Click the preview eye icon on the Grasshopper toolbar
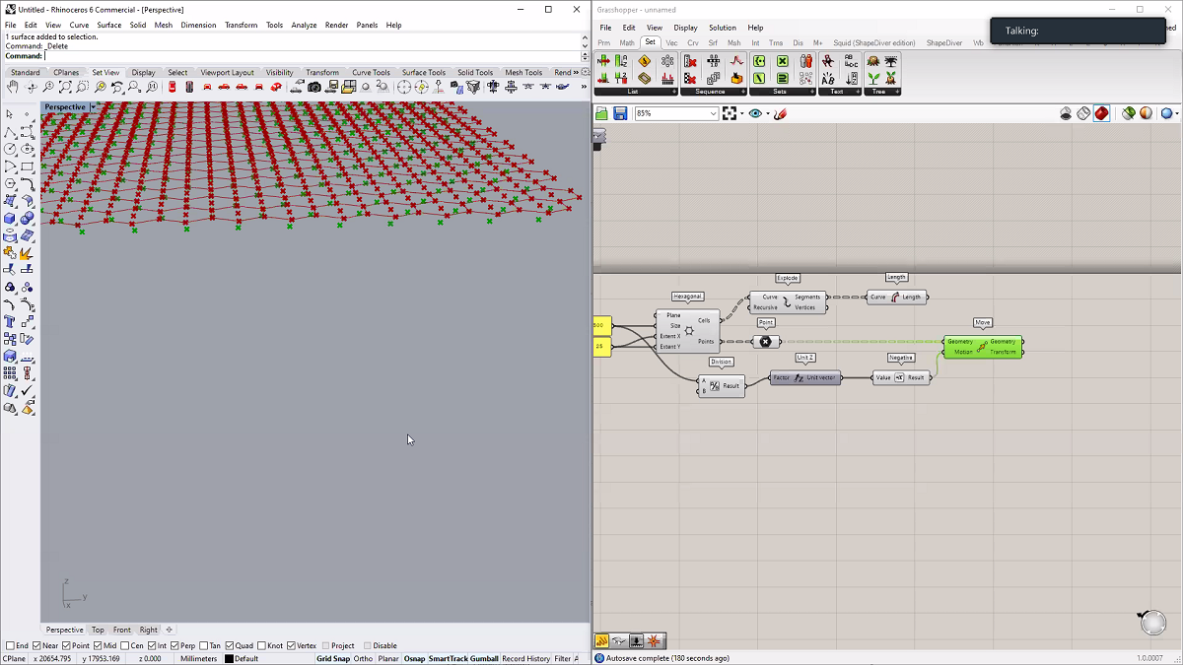The image size is (1183, 665). [755, 113]
